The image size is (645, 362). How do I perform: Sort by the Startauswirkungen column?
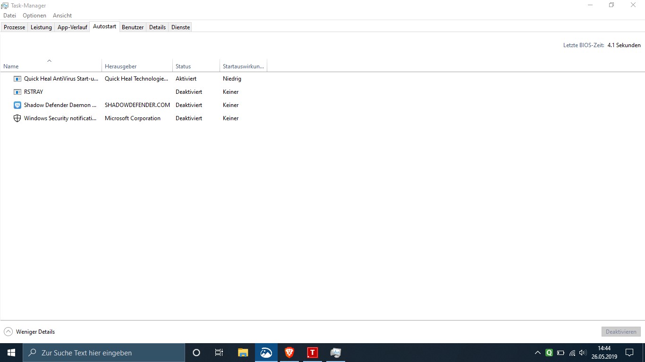click(243, 66)
